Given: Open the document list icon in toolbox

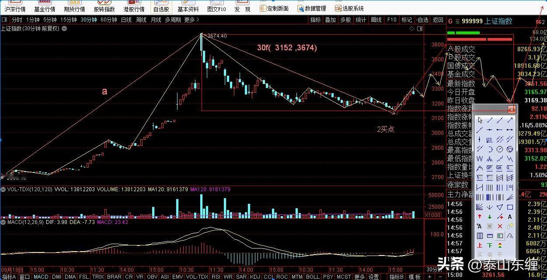Looking at the screenshot, I should click(x=480, y=235).
